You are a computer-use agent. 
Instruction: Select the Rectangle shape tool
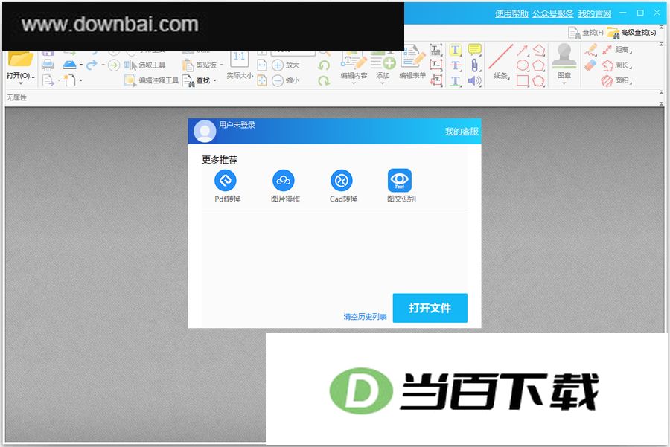click(x=523, y=80)
